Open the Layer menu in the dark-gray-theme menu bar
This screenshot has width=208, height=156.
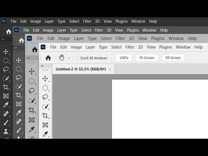[62, 30]
